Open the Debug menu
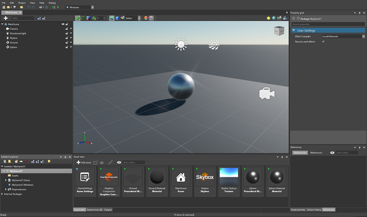This screenshot has width=367, height=217. [52, 3]
